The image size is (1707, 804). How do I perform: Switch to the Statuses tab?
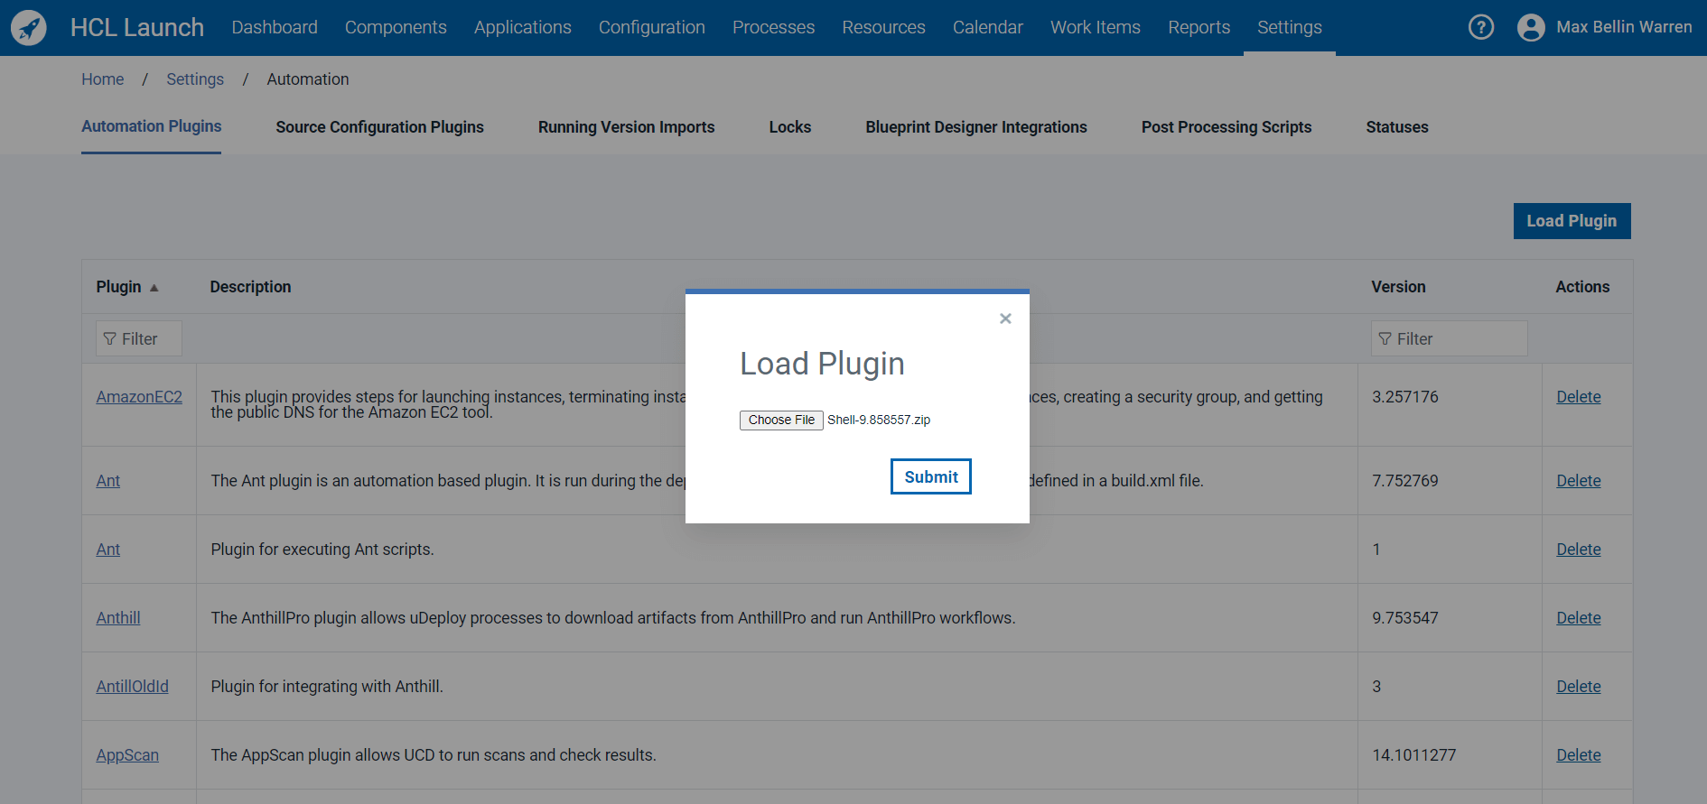coord(1397,127)
